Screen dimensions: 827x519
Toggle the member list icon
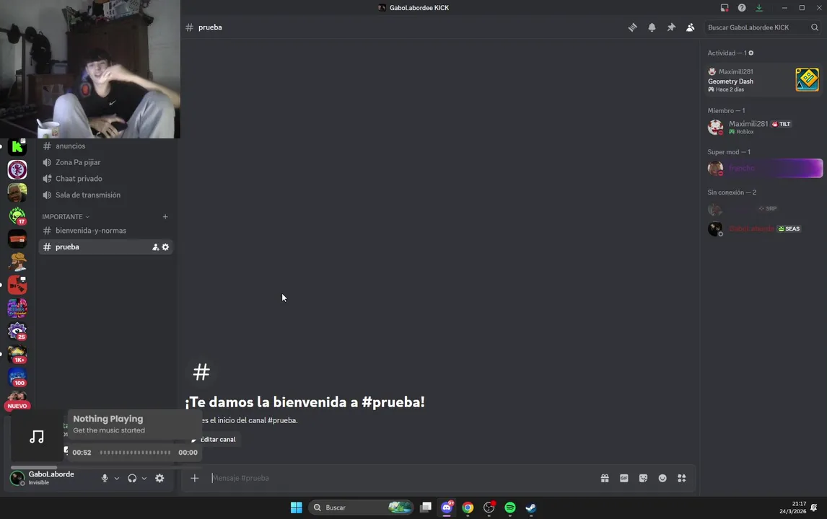pos(690,27)
